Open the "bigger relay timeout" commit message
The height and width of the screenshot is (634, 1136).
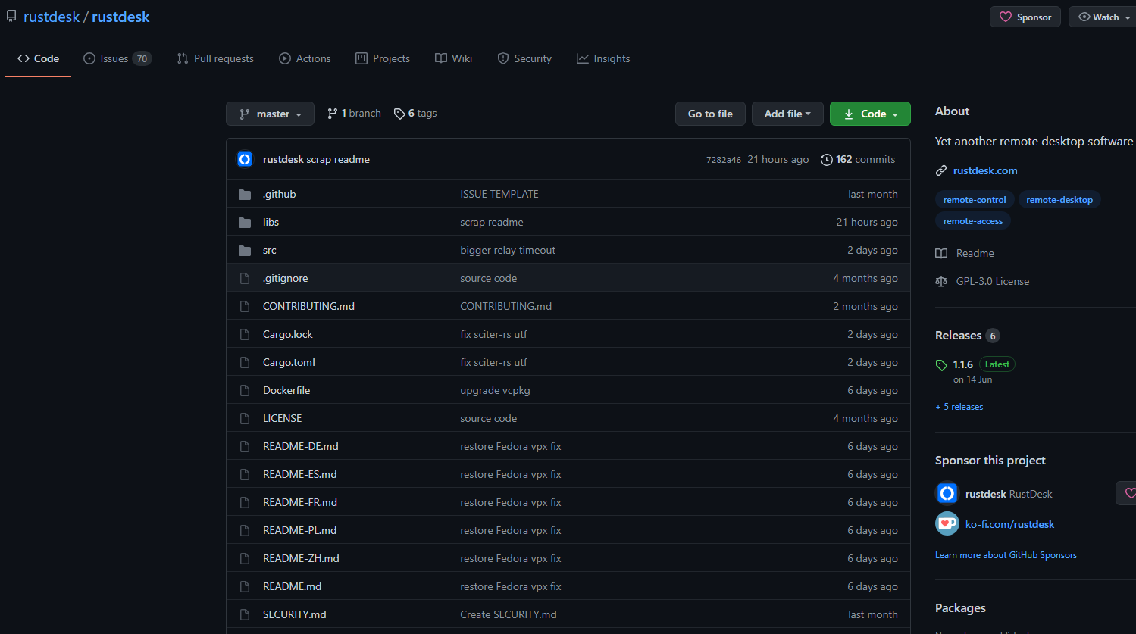508,251
